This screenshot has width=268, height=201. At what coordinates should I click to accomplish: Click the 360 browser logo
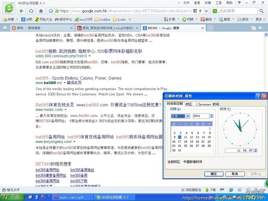pyautogui.click(x=9, y=8)
